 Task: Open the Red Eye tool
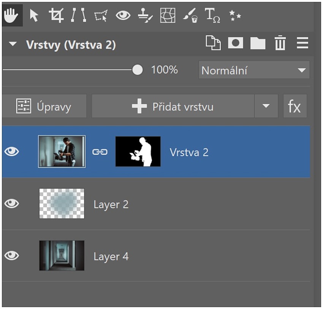tap(123, 16)
